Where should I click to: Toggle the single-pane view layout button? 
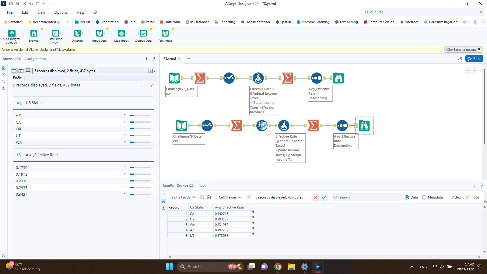click(x=14, y=71)
